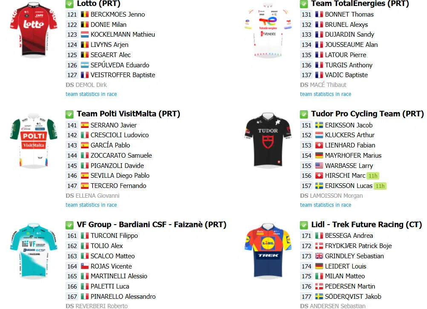
Task: Click the green checkmark beside Tudor Pro Cycling
Action: 304,114
